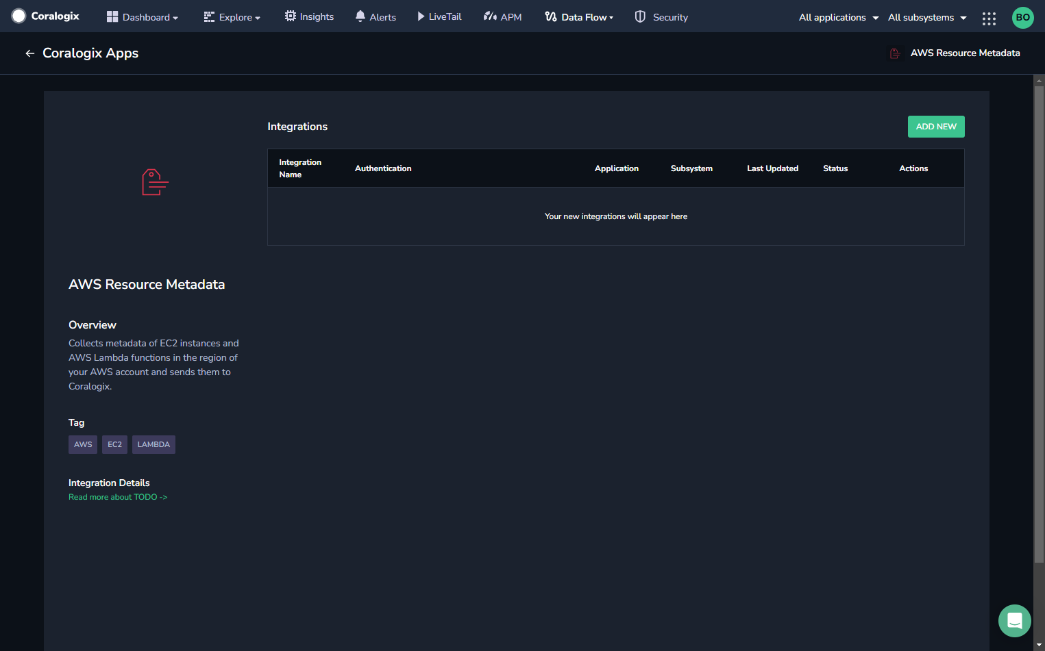Go to Insights
This screenshot has height=651, width=1045.
309,16
